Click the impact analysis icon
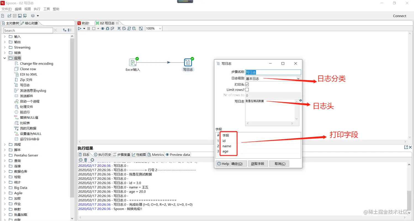 pyautogui.click(x=124, y=28)
